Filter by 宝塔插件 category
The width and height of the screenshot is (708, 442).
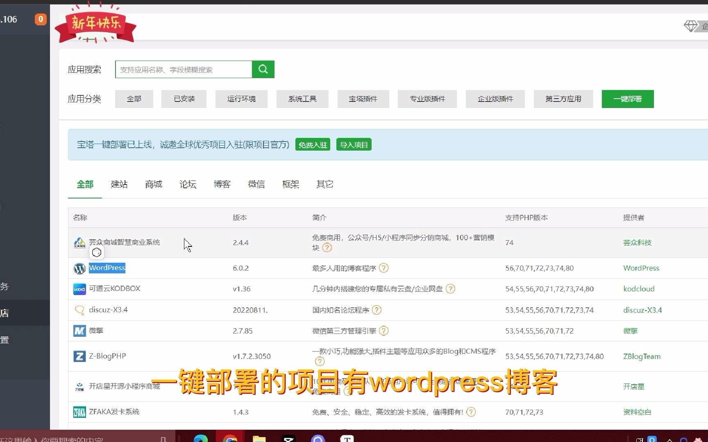pos(363,99)
